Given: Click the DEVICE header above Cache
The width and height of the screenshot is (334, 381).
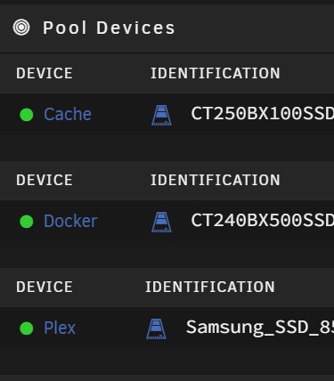Looking at the screenshot, I should coord(45,73).
